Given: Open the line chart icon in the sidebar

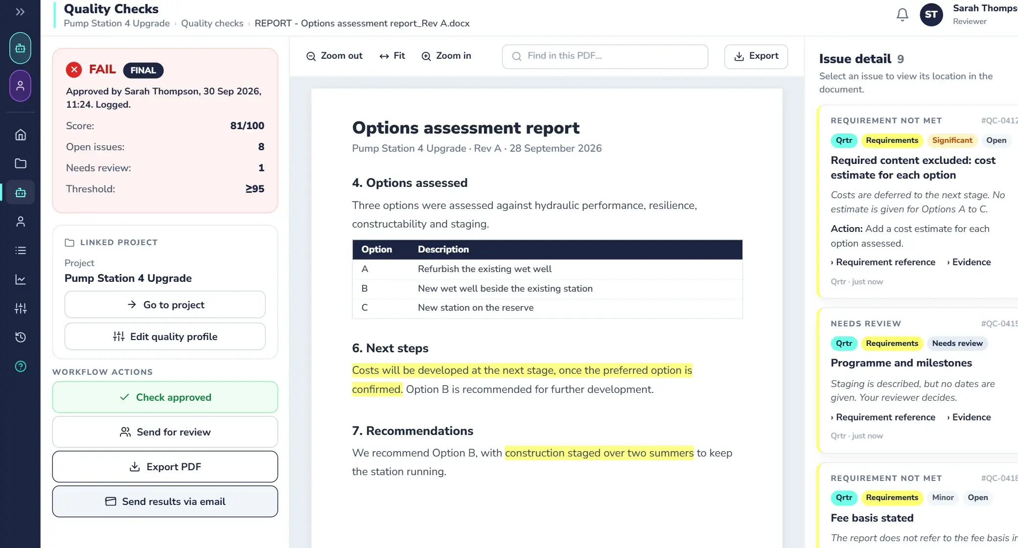Looking at the screenshot, I should pyautogui.click(x=20, y=279).
